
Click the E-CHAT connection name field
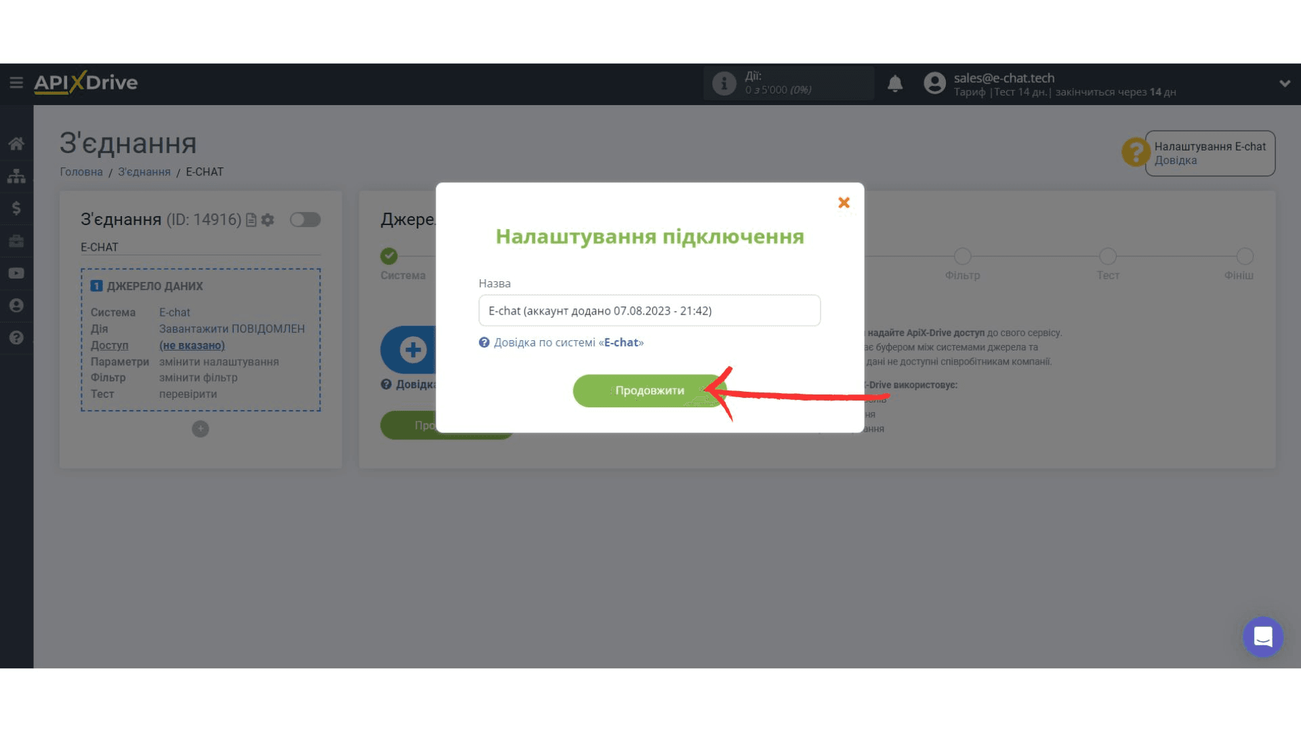(201, 247)
